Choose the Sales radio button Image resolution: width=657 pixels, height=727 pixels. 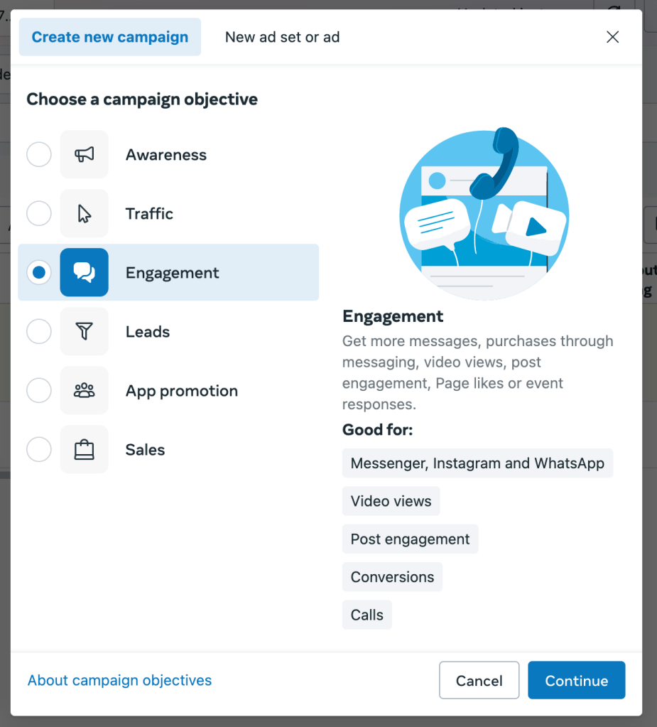[x=39, y=449]
